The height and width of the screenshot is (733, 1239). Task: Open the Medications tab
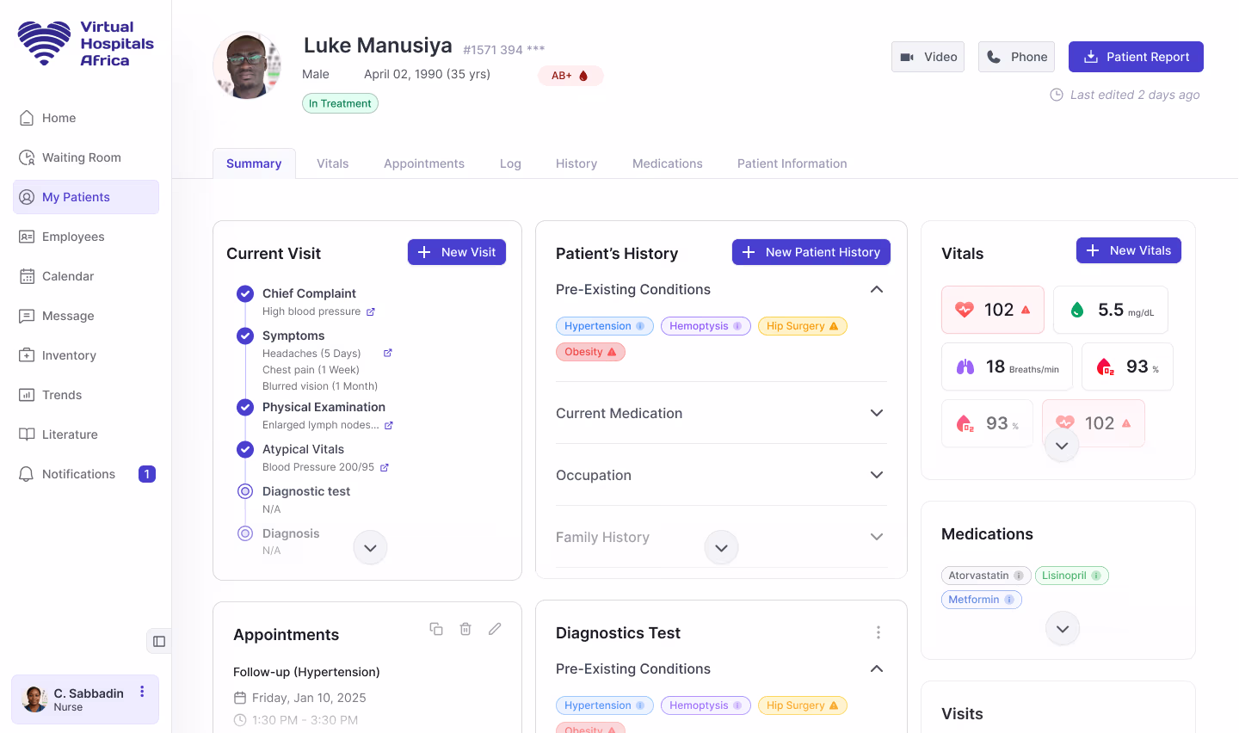[x=667, y=163]
